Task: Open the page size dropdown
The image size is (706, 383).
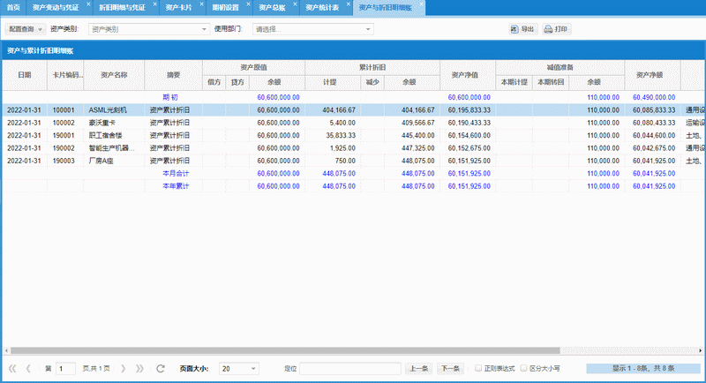Action: click(238, 369)
